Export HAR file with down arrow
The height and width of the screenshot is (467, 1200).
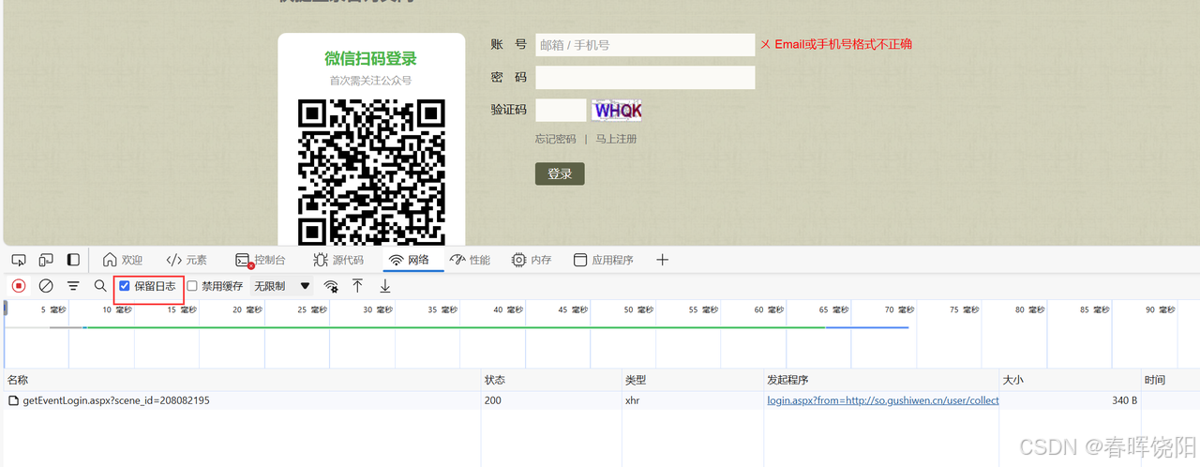pos(384,286)
